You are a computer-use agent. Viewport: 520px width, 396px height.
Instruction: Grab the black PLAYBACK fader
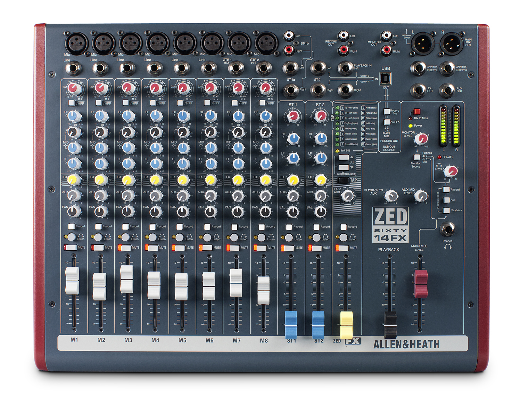pyautogui.click(x=390, y=325)
